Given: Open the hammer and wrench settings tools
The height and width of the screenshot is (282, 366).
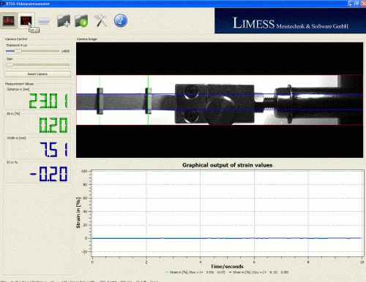Looking at the screenshot, I should coord(100,20).
